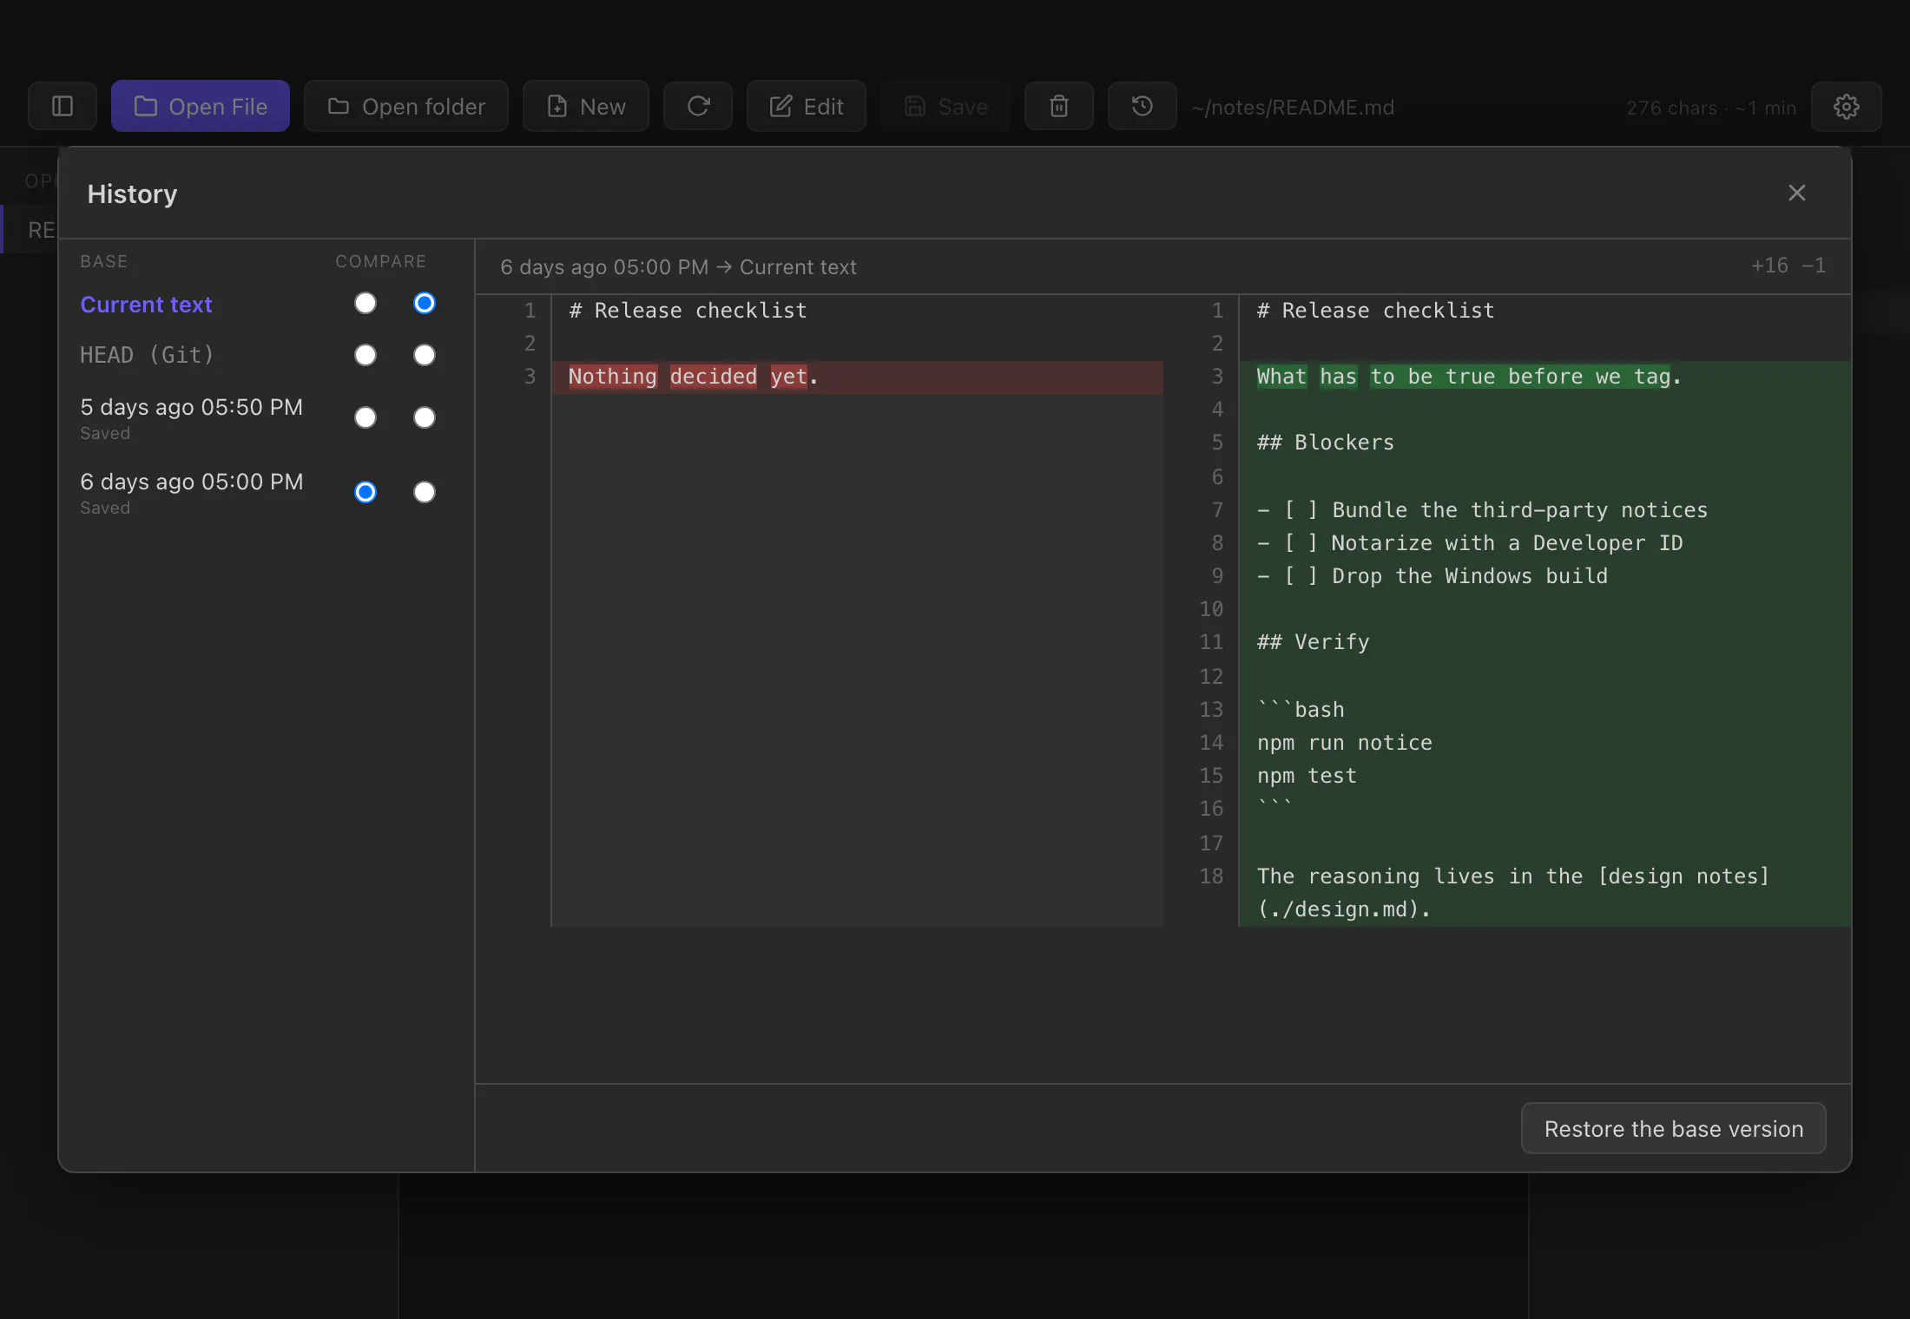Select the HEAD (Git) entry label
The width and height of the screenshot is (1910, 1319).
pos(147,355)
